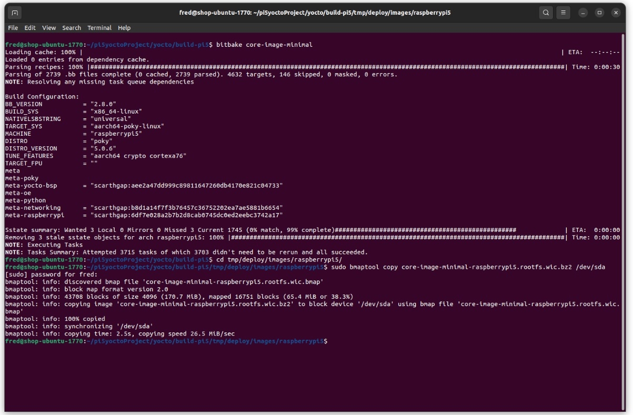Open the hamburger menu in the title bar
This screenshot has width=633, height=415.
pos(563,12)
